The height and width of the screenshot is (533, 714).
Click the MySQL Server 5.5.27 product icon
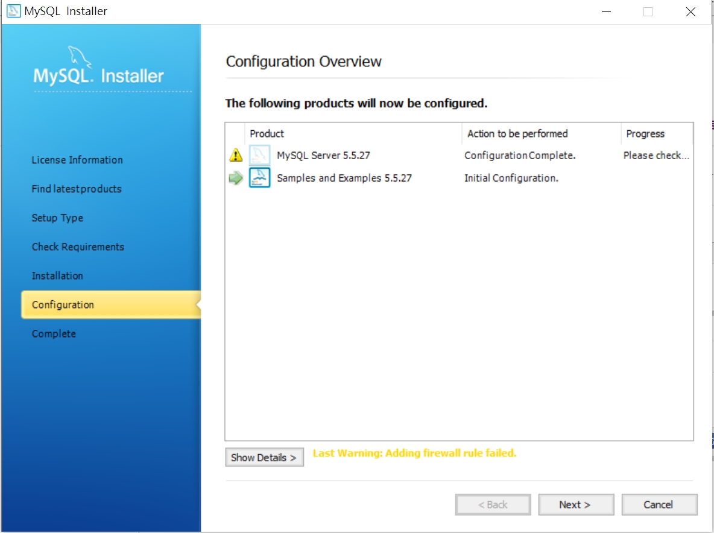tap(259, 155)
